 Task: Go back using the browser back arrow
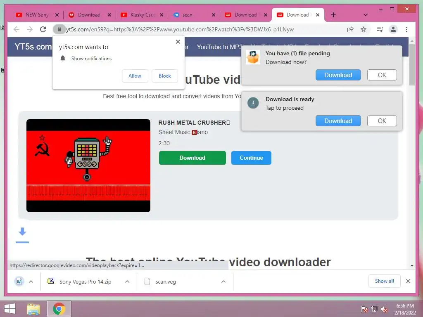(17, 29)
